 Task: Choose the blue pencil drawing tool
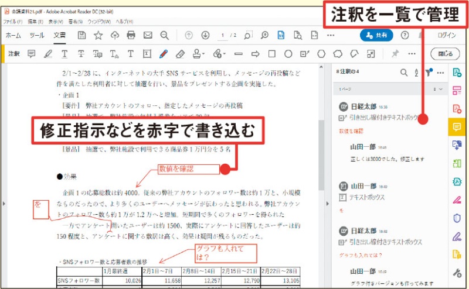pos(164,54)
